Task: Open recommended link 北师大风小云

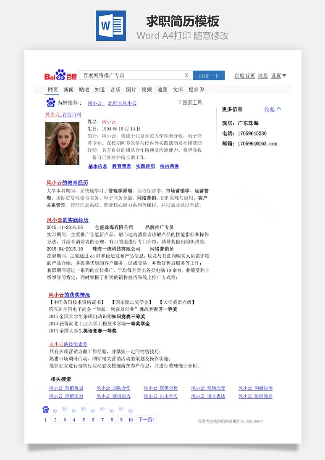Action: [122, 103]
